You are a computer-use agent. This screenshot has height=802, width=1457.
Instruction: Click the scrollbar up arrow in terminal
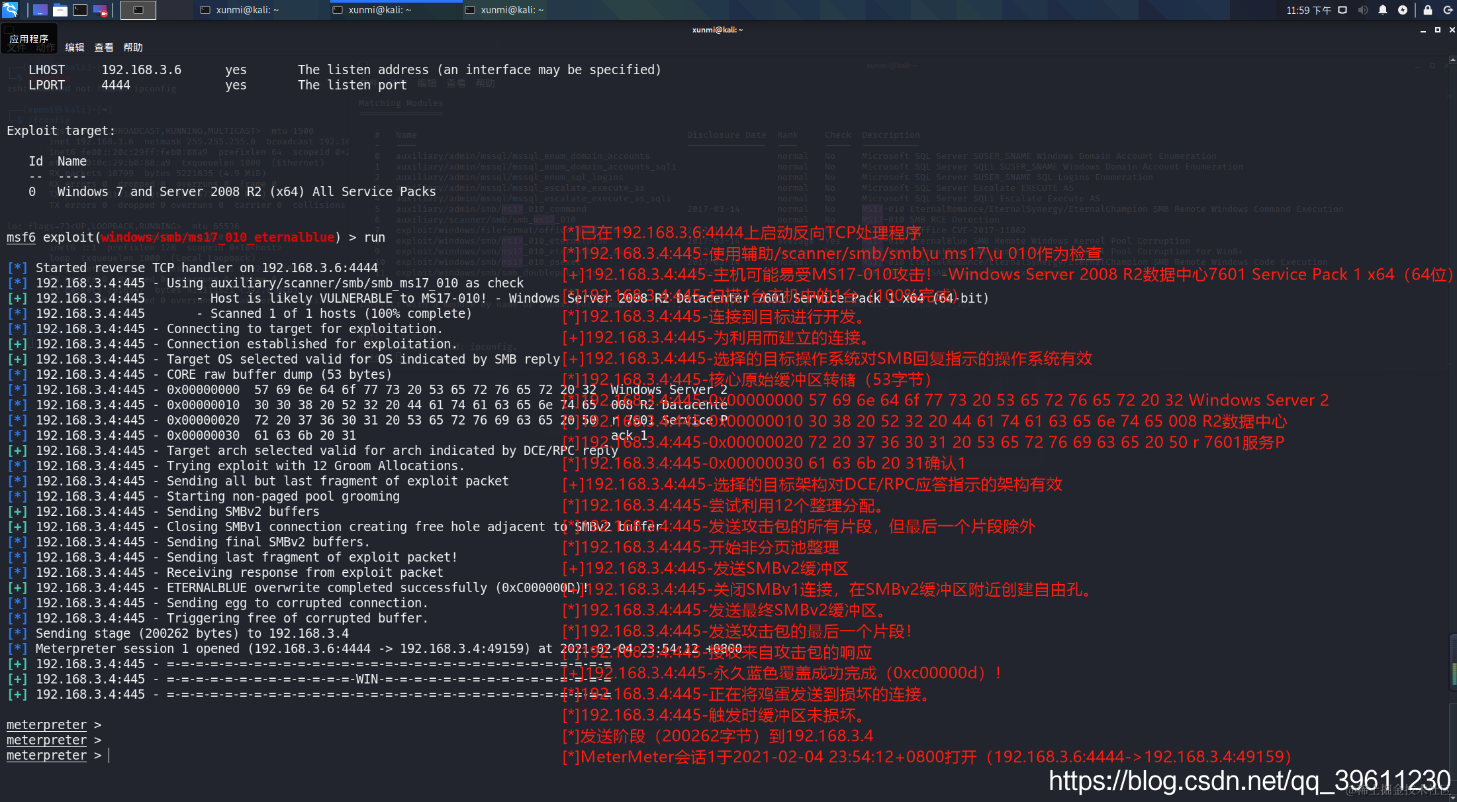pyautogui.click(x=1452, y=60)
